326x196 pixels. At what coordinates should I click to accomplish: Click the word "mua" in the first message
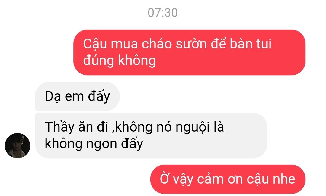[124, 44]
